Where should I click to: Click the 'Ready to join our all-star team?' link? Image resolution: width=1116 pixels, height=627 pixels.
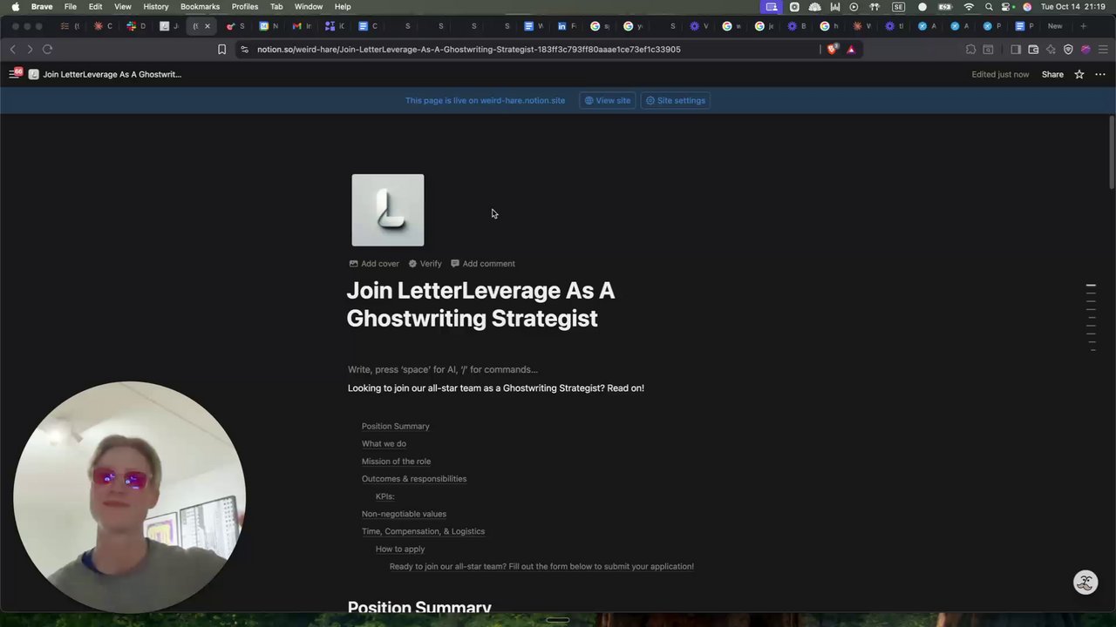tap(541, 566)
